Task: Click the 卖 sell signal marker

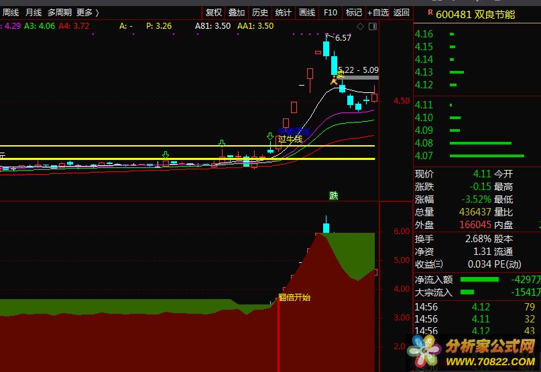Action: 341,75
